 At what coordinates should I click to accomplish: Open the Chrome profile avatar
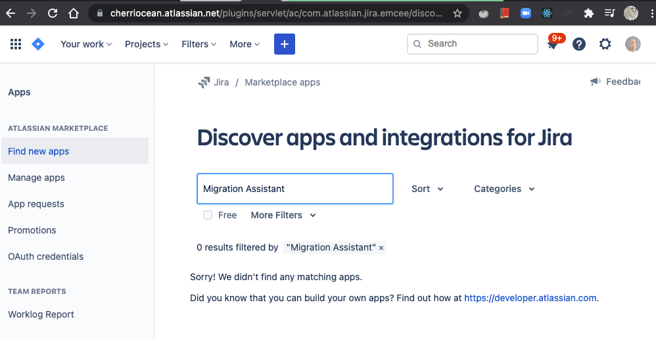point(631,13)
